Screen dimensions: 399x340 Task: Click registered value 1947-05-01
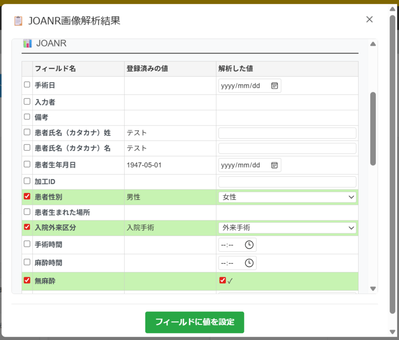tap(144, 165)
